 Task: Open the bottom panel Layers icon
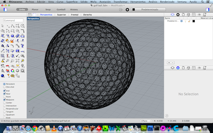172,68
